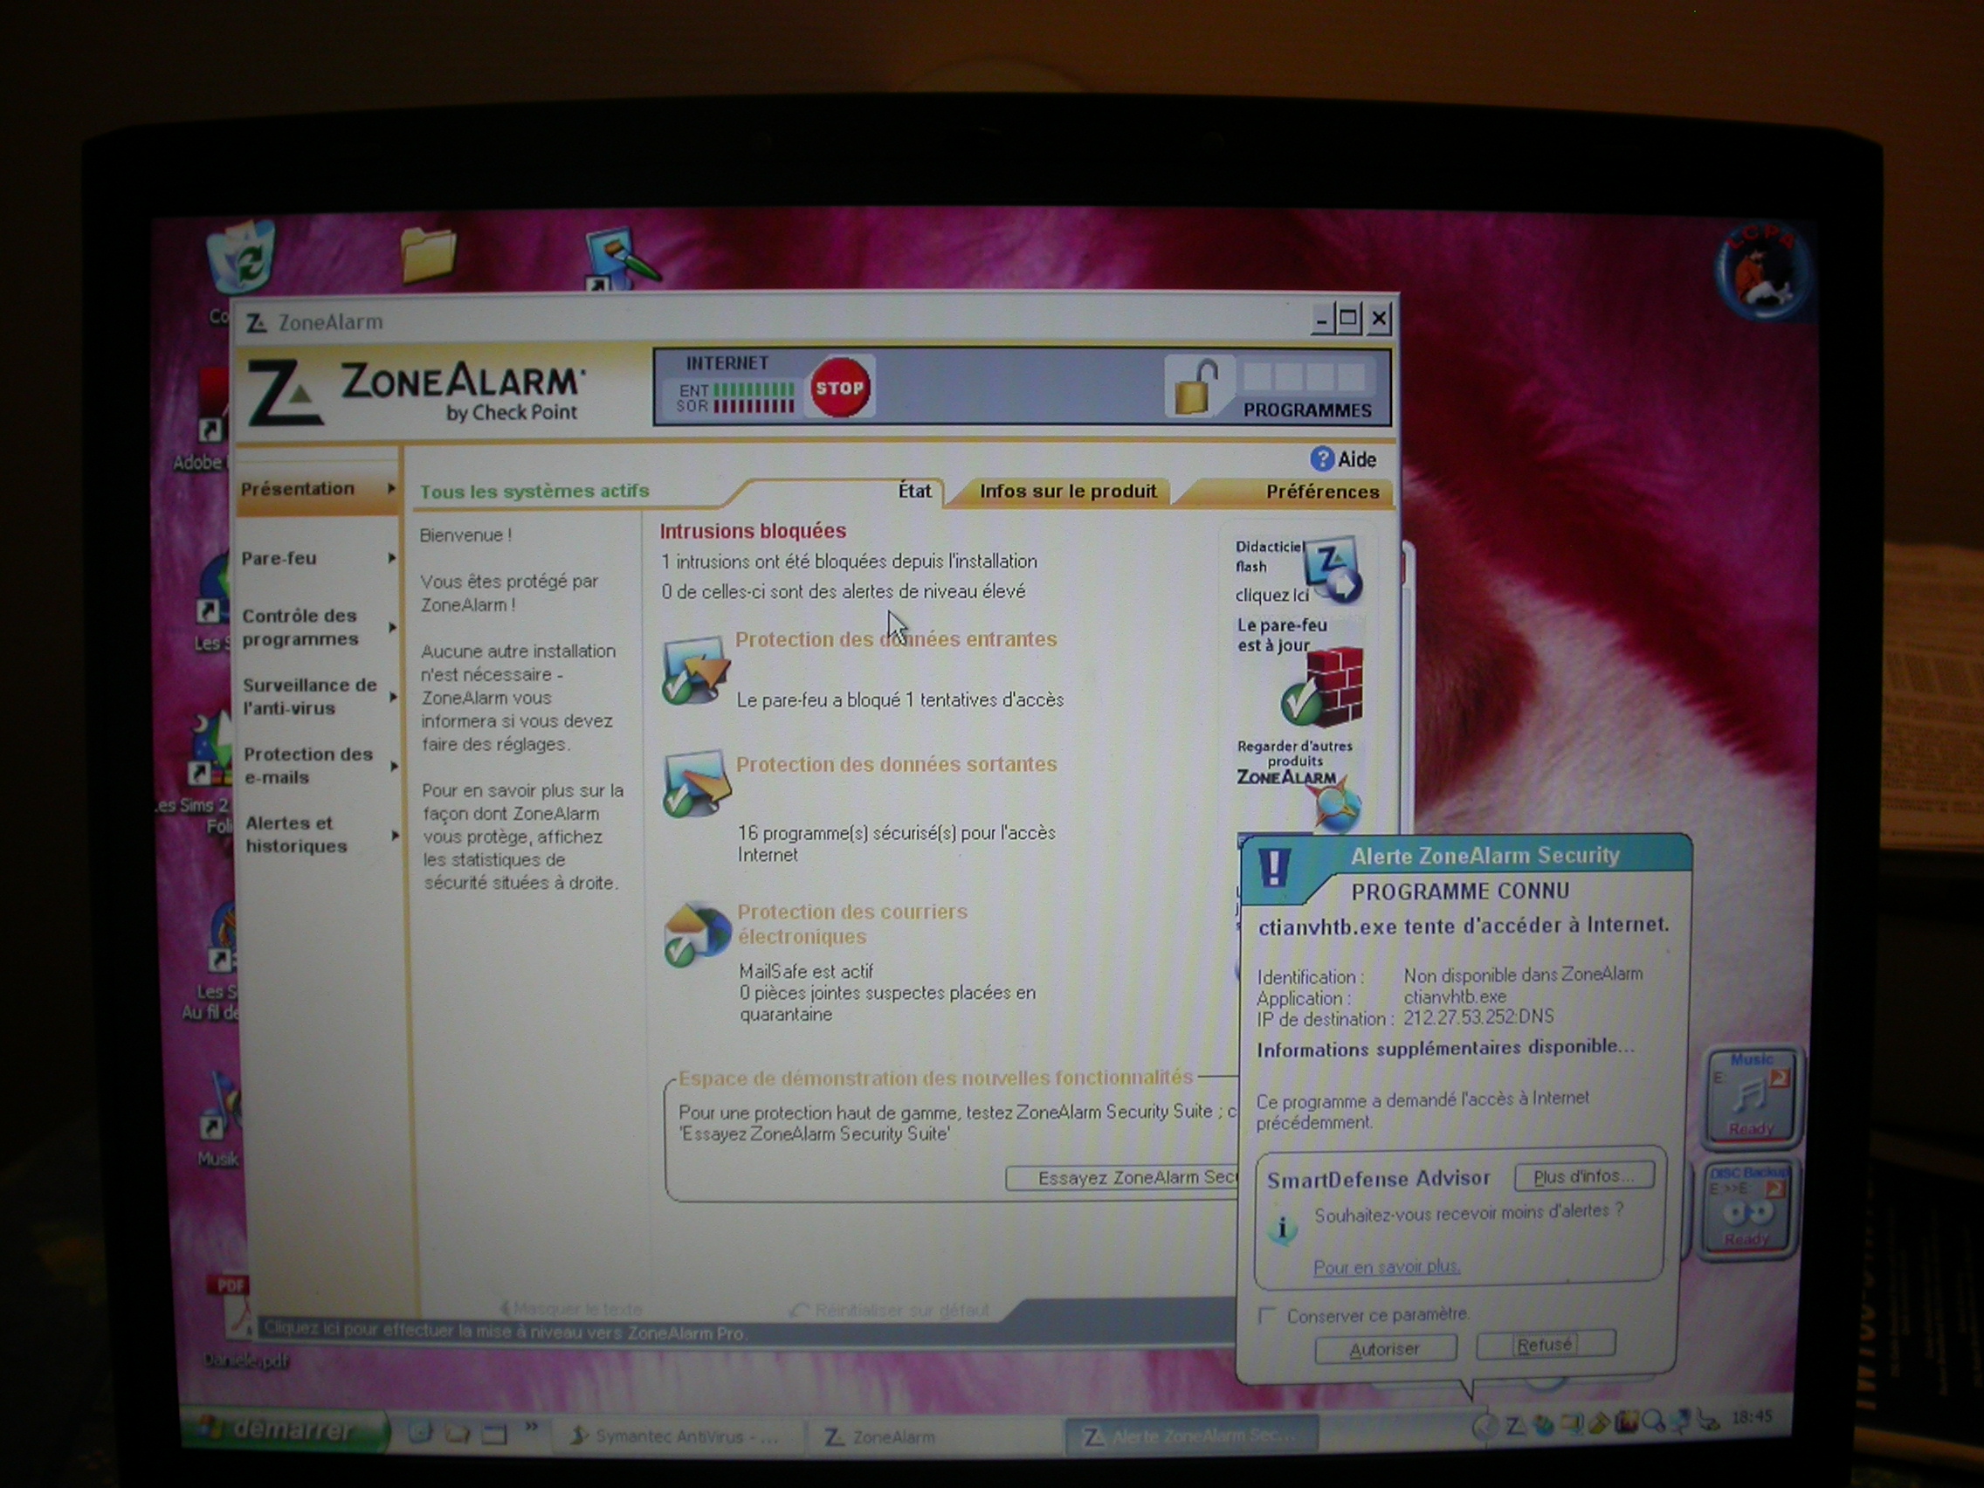Click the Plus d'infos button
This screenshot has width=1984, height=1488.
click(x=1583, y=1176)
